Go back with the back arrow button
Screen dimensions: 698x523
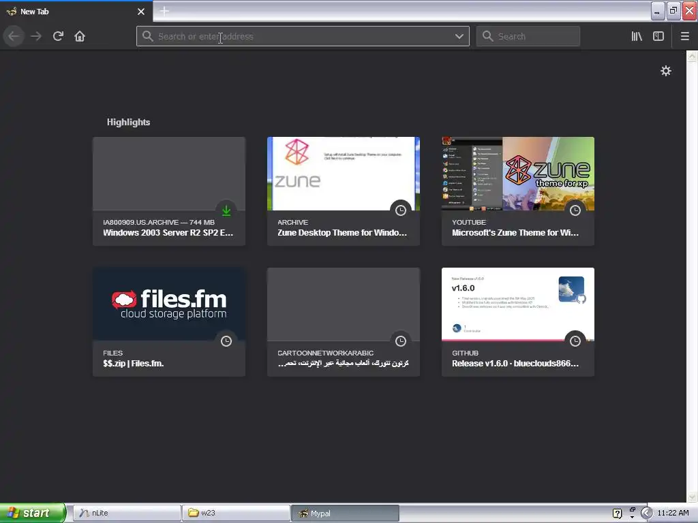click(14, 36)
